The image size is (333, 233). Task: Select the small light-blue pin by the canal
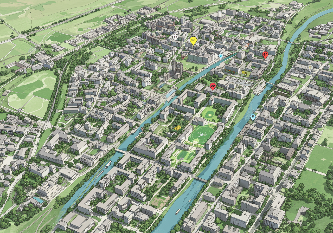click(221, 56)
